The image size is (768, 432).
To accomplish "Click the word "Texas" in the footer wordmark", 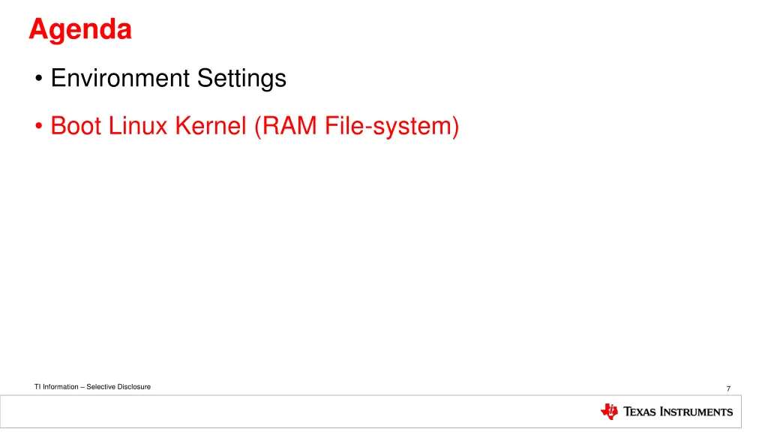I will (x=639, y=412).
